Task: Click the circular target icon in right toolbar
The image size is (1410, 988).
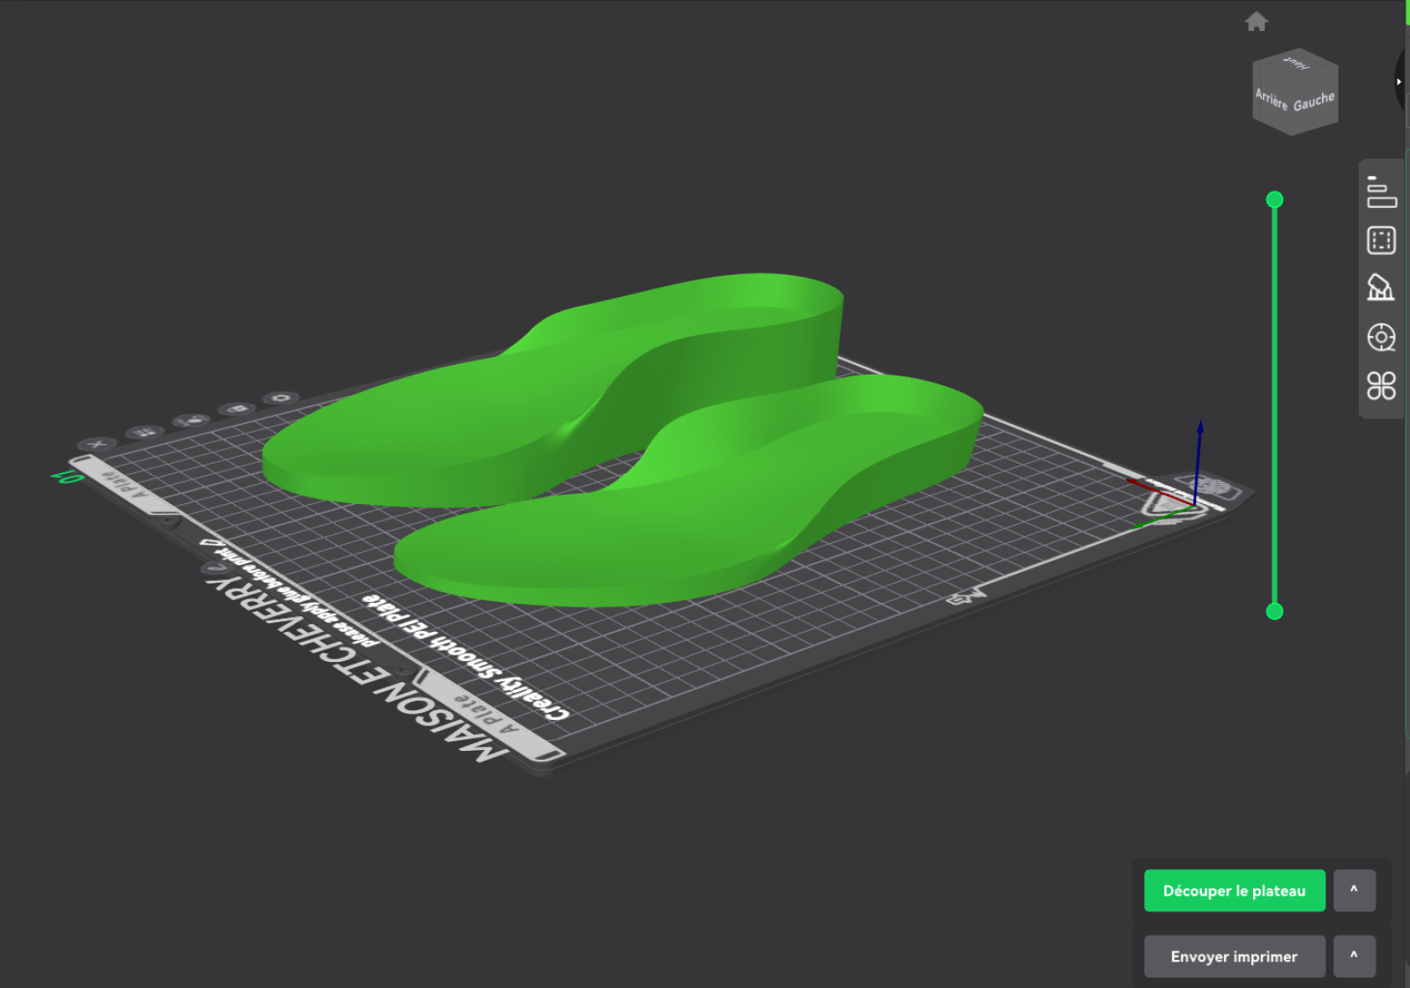Action: [1381, 338]
